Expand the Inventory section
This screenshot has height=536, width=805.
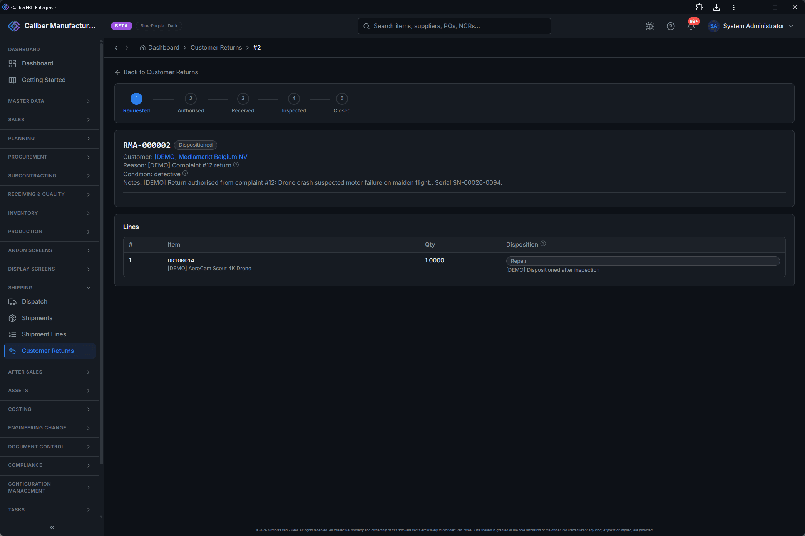click(50, 213)
